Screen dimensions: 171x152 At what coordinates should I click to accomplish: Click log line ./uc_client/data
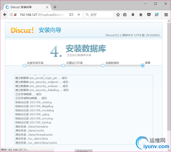click(x=31, y=139)
